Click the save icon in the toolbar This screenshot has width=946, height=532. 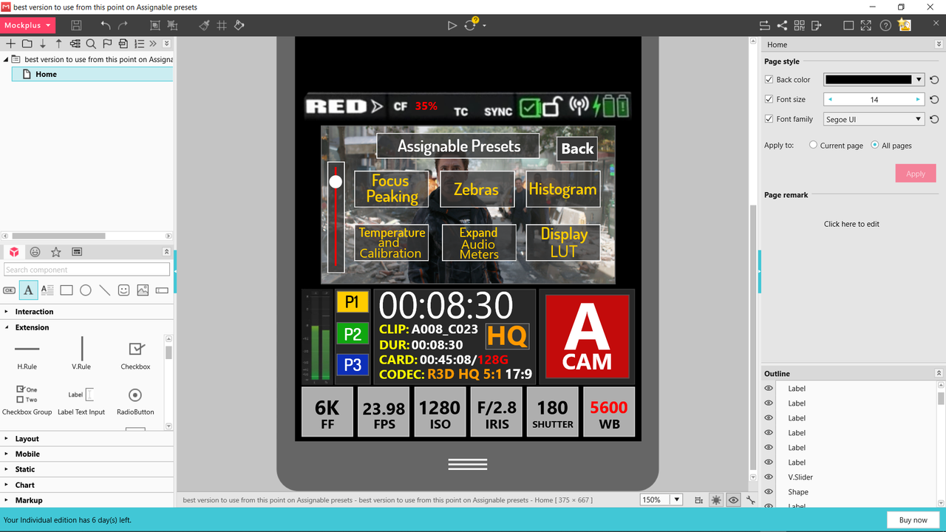pos(76,25)
